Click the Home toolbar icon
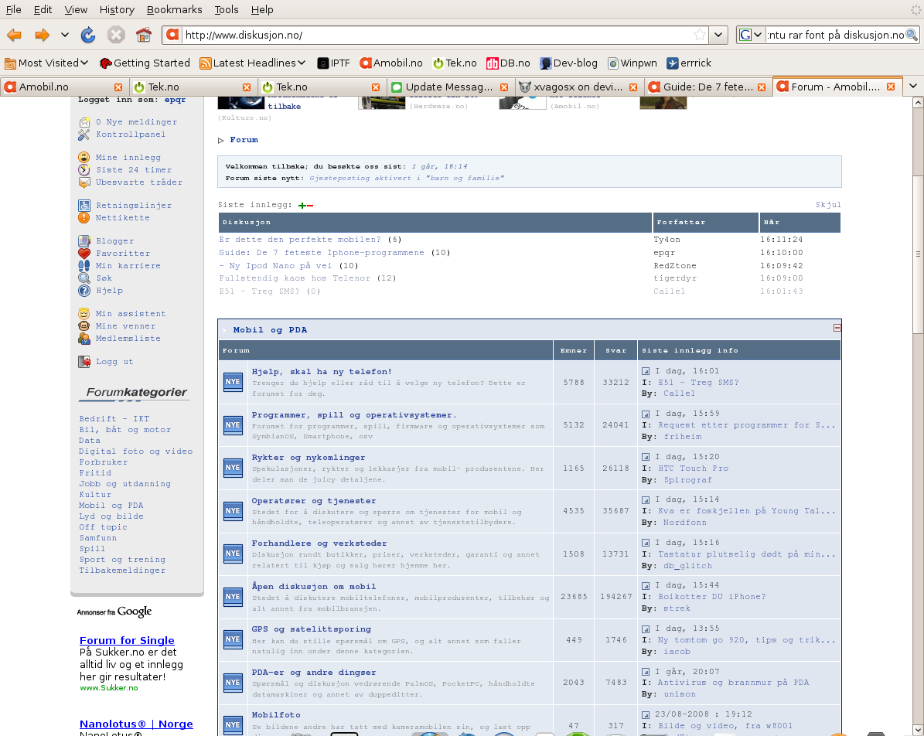The width and height of the screenshot is (924, 736). tap(143, 35)
